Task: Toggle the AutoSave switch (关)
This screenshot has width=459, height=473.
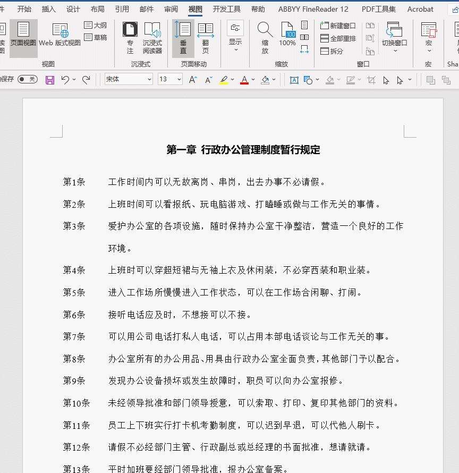Action: pos(28,79)
